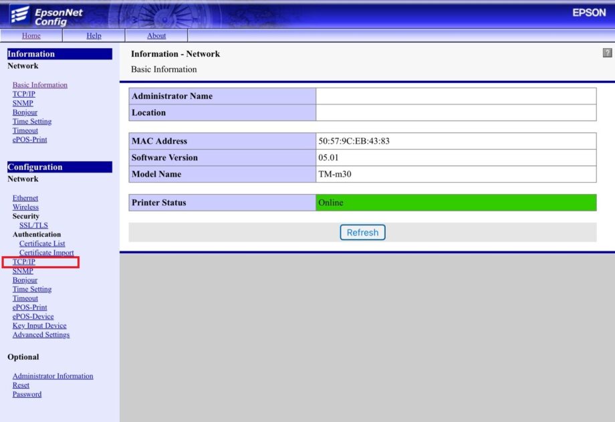Open the ePOS-Device configuration link
This screenshot has width=615, height=422.
[x=33, y=316]
